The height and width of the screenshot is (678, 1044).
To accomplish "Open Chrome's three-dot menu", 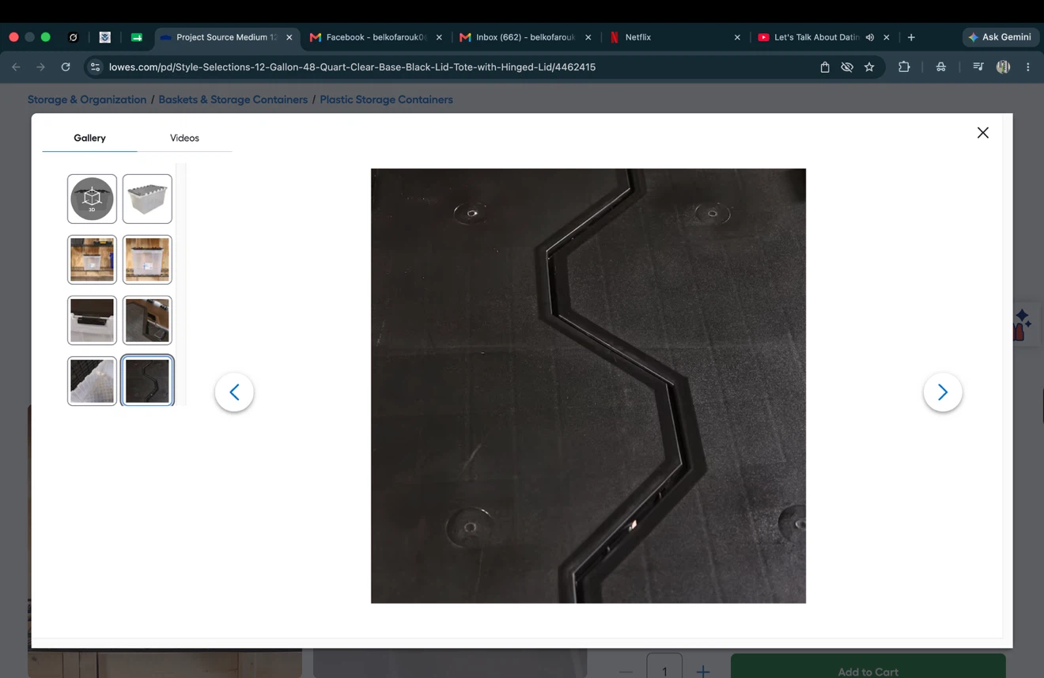I will click(1027, 67).
